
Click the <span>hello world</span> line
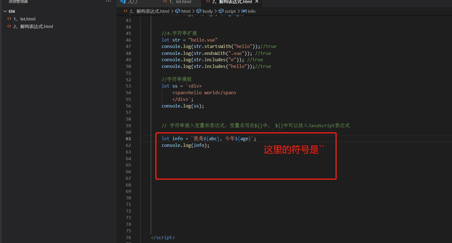pyautogui.click(x=204, y=93)
